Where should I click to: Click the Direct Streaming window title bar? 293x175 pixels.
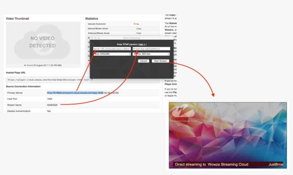[x=131, y=38]
